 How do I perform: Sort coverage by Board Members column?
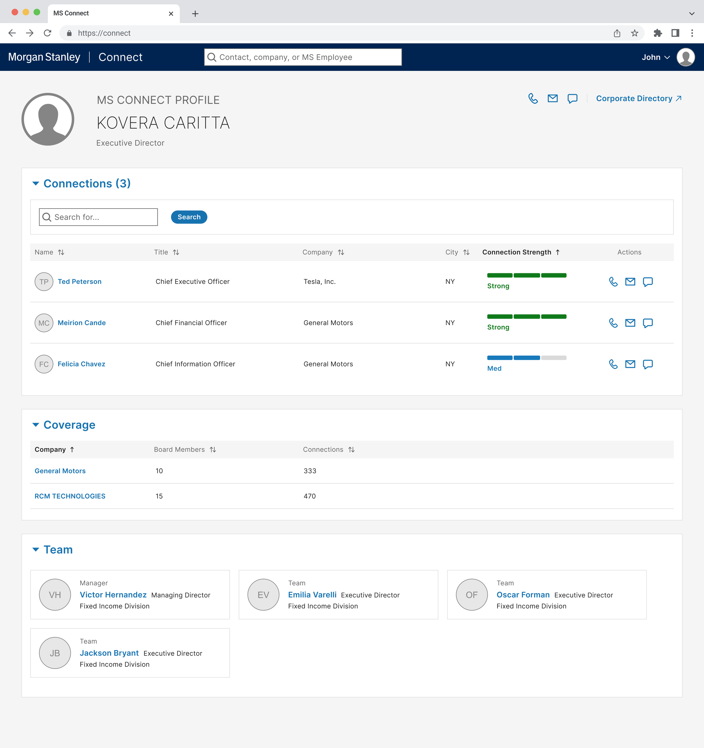point(213,450)
